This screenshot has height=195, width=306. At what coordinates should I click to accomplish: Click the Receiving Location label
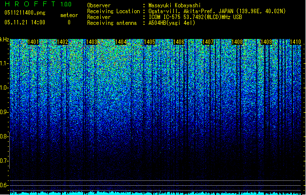(x=113, y=11)
